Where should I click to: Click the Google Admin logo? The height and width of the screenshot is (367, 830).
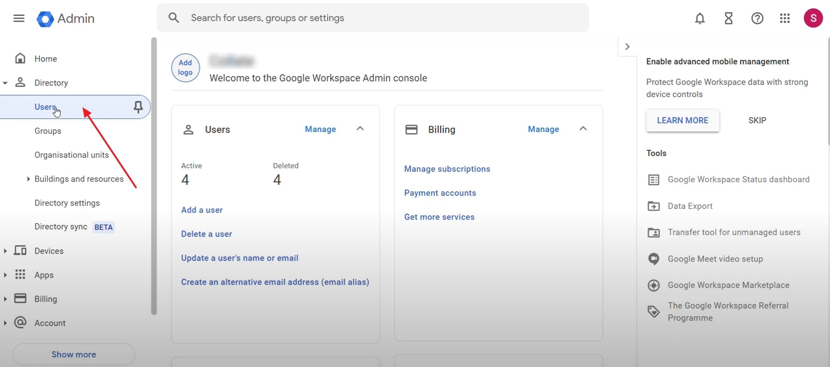[x=65, y=19]
